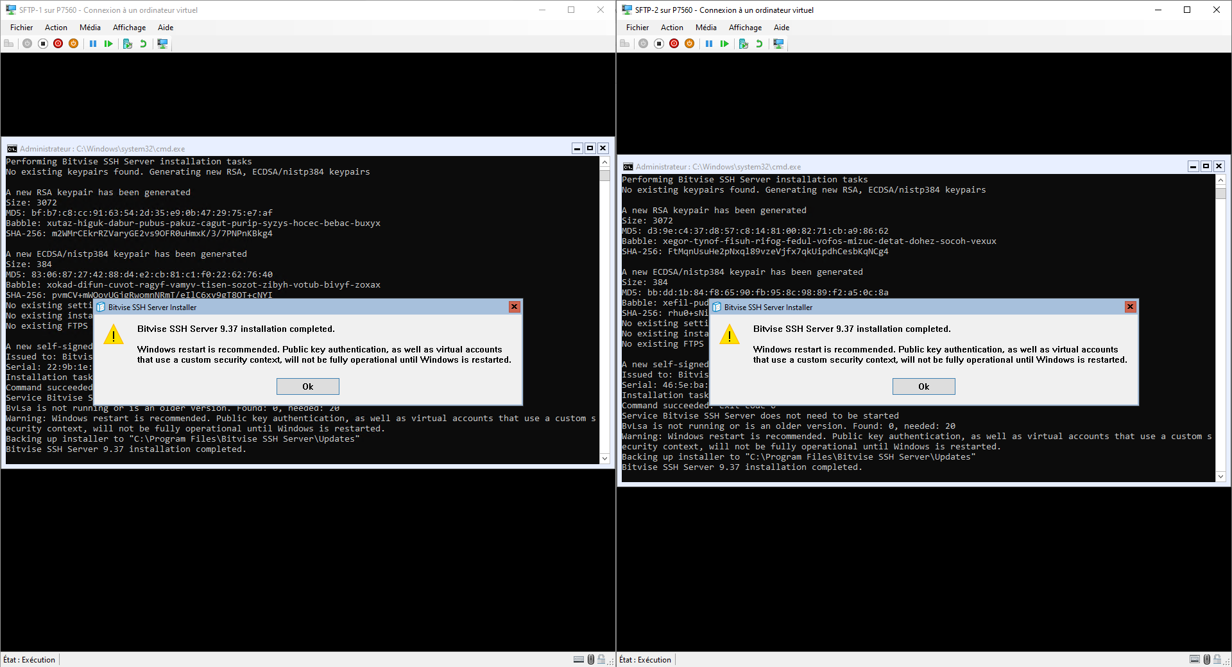Open Action menu in SFTP-2 window
Screen dimensions: 1232x667
[x=672, y=28]
